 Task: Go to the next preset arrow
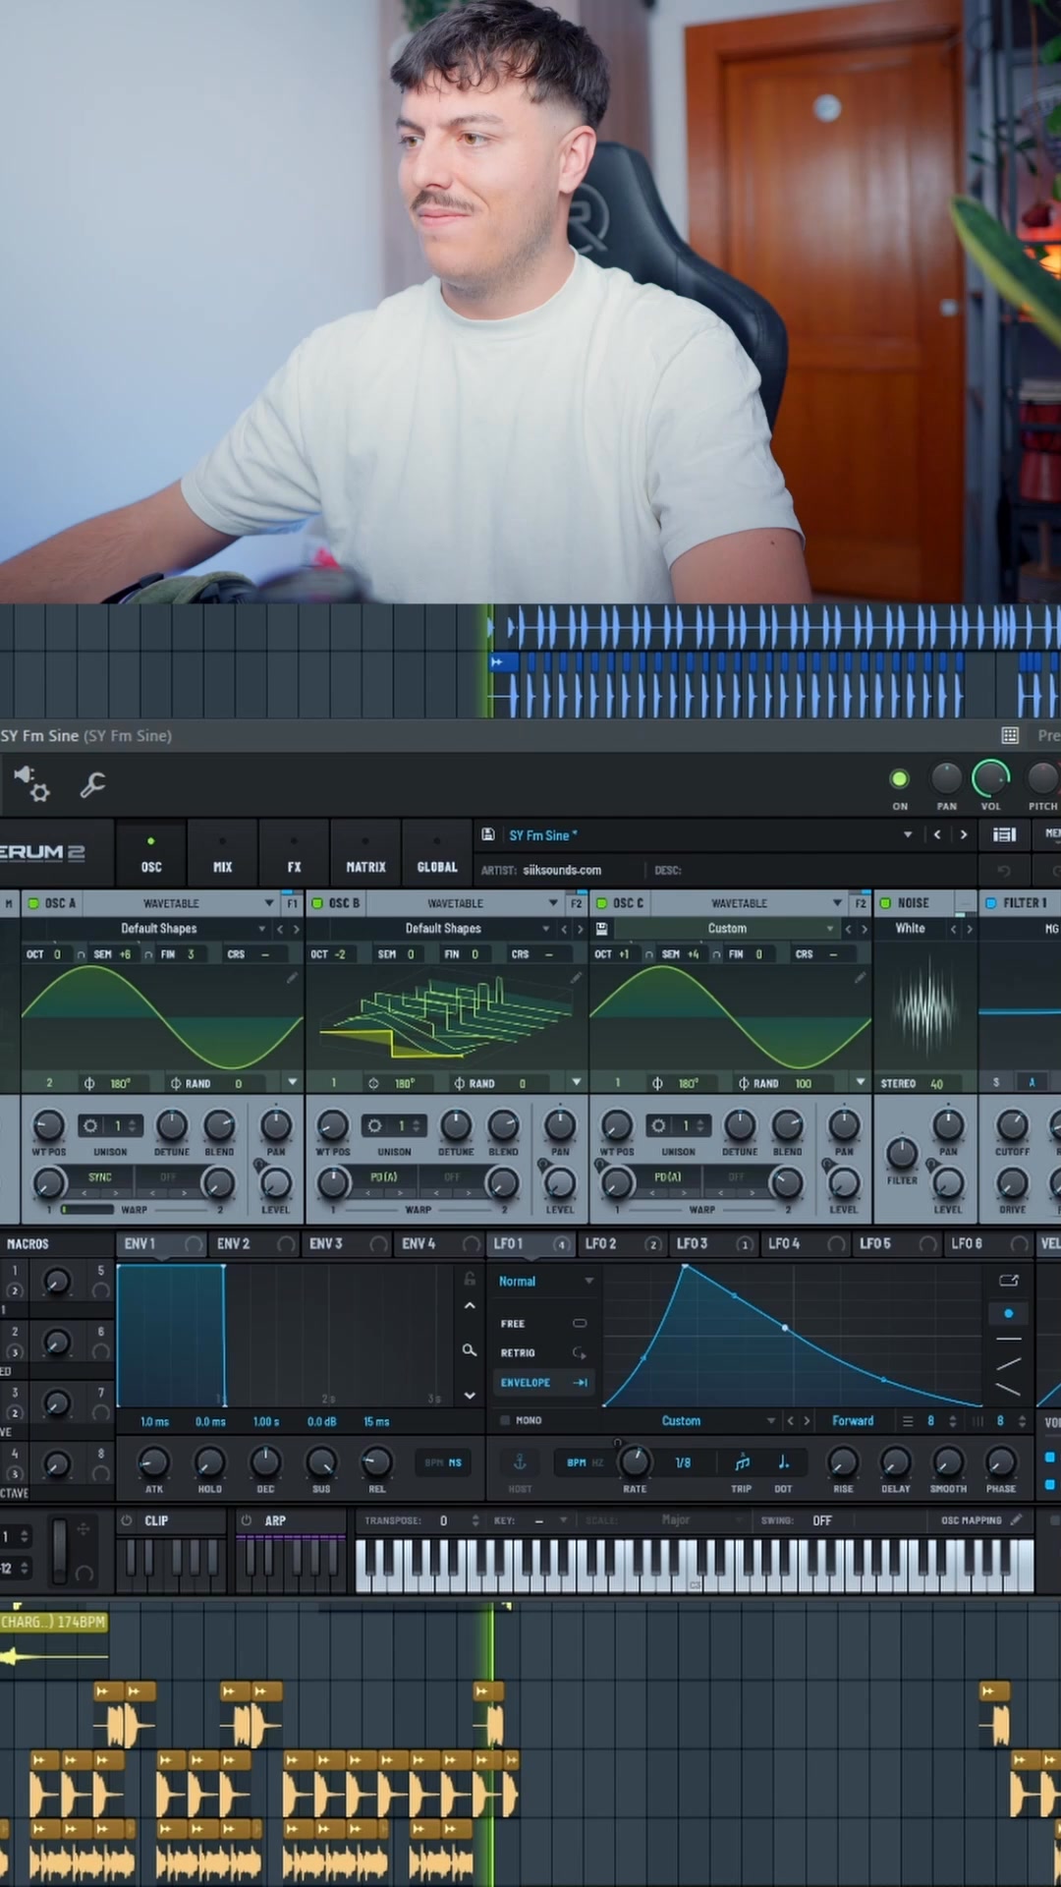pyautogui.click(x=964, y=834)
